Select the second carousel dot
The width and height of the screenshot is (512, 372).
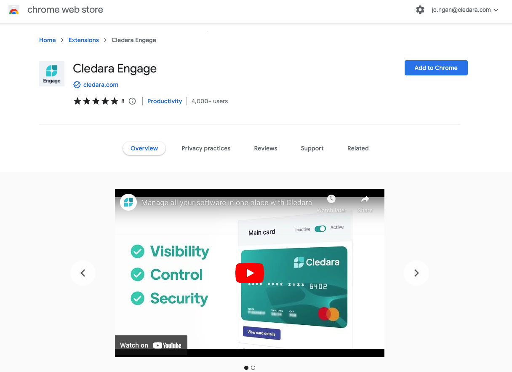[253, 368]
